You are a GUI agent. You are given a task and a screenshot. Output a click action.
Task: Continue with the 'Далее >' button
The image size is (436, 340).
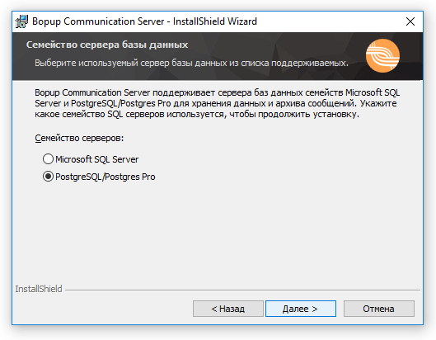(x=301, y=309)
